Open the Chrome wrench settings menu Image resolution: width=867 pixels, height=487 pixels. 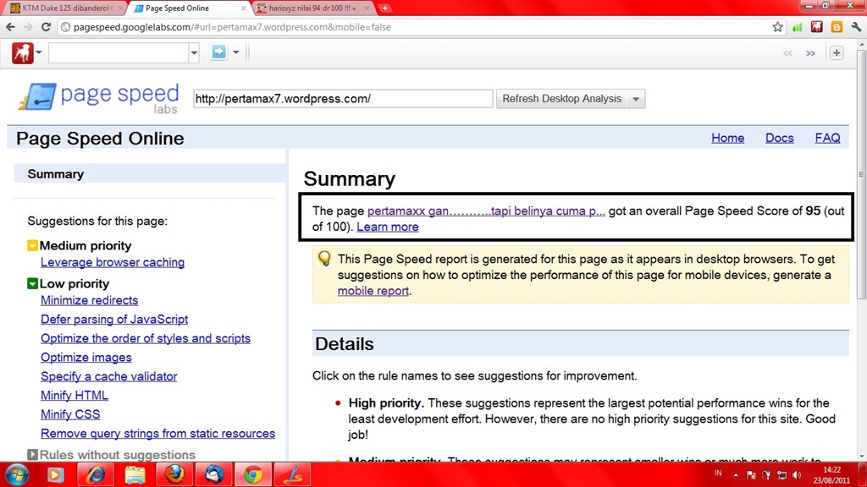pyautogui.click(x=855, y=27)
